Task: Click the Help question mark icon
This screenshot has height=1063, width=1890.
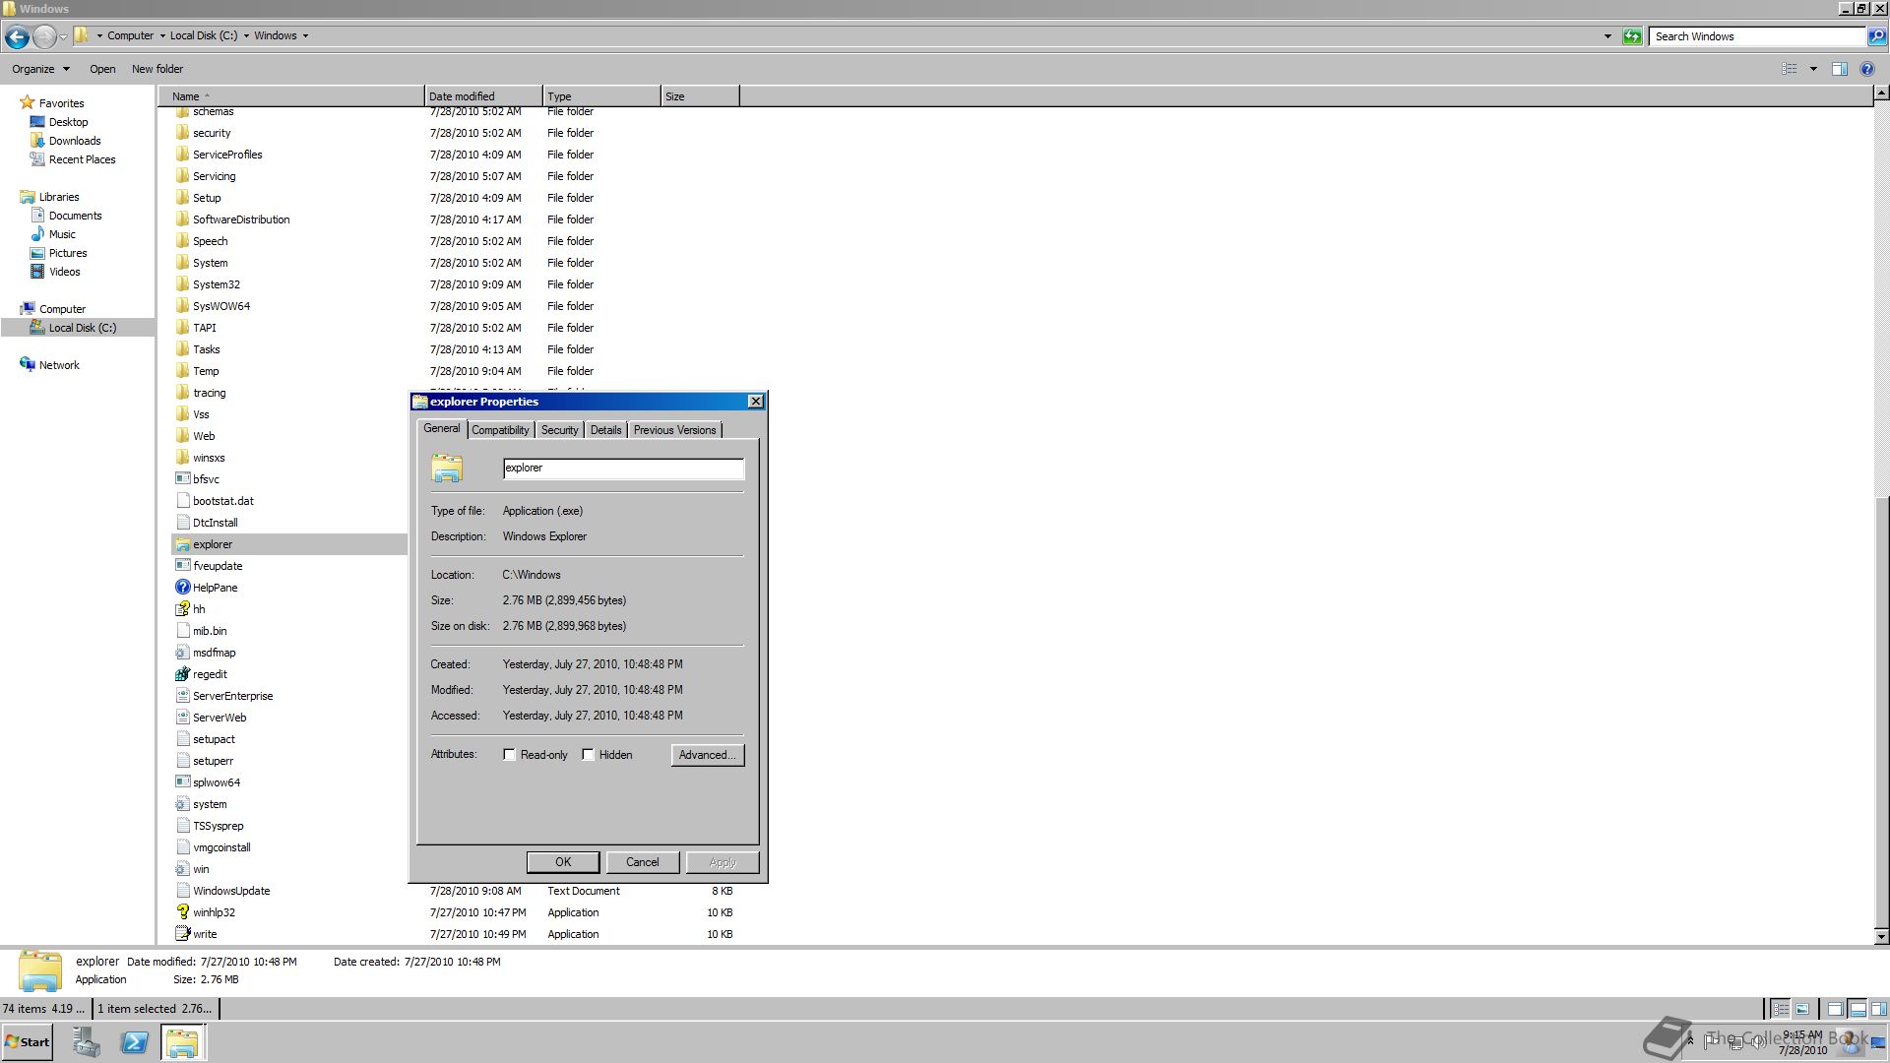Action: (1866, 69)
